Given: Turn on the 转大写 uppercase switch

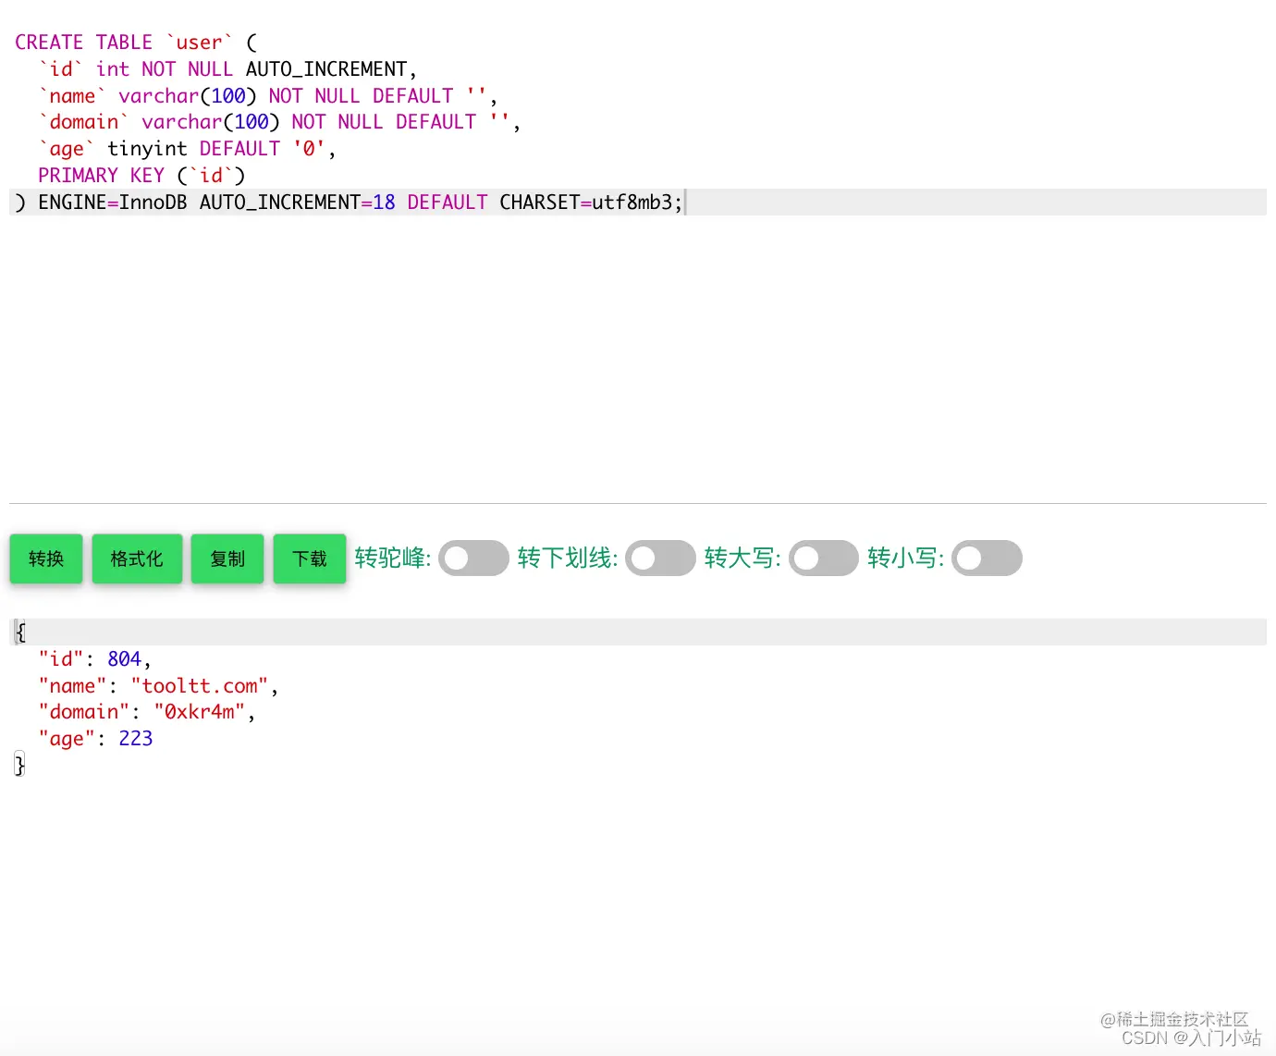Looking at the screenshot, I should tap(824, 559).
